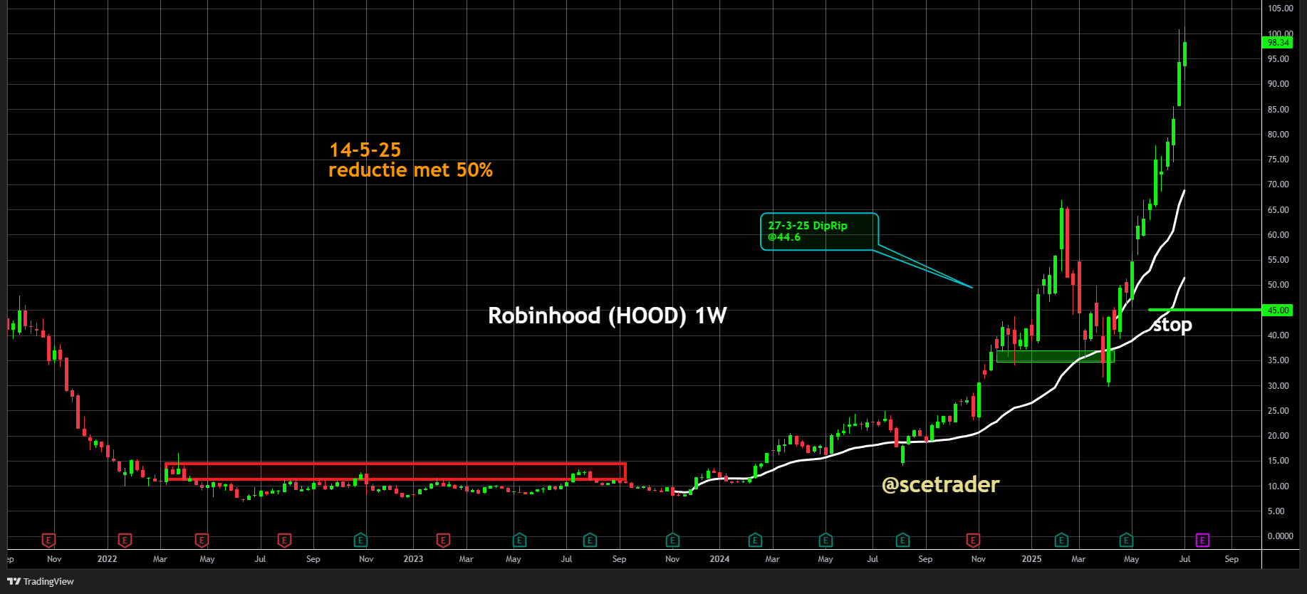Click the red earnings marker before Nov 2024

coord(973,541)
